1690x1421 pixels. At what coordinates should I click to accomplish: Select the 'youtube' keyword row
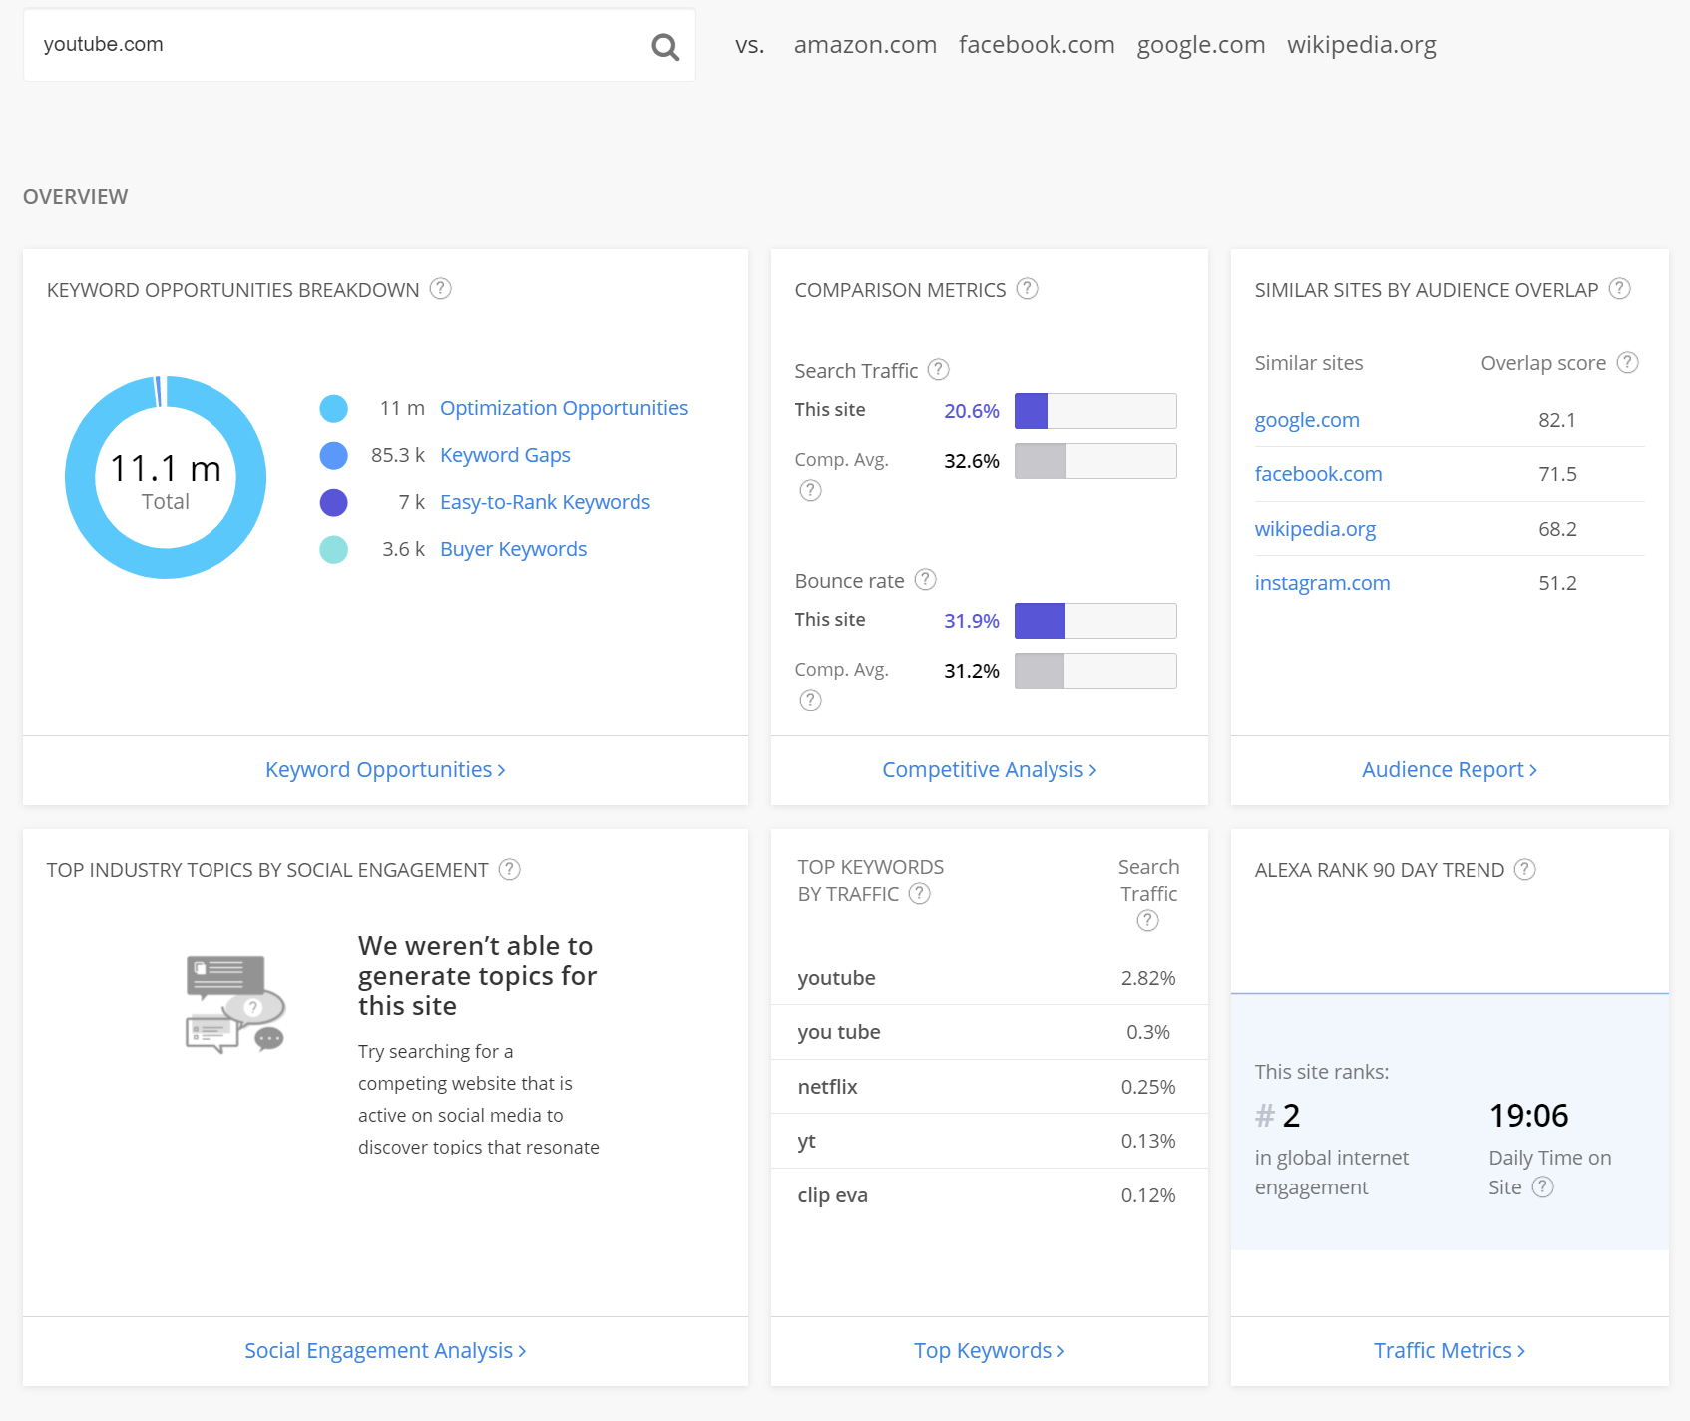pyautogui.click(x=990, y=978)
